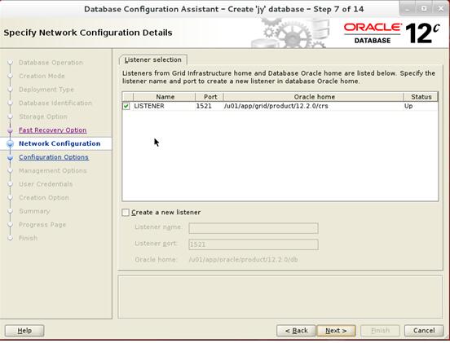This screenshot has width=450, height=343.
Task: Maximize the Database Configuration Assistant window
Action: [424, 9]
